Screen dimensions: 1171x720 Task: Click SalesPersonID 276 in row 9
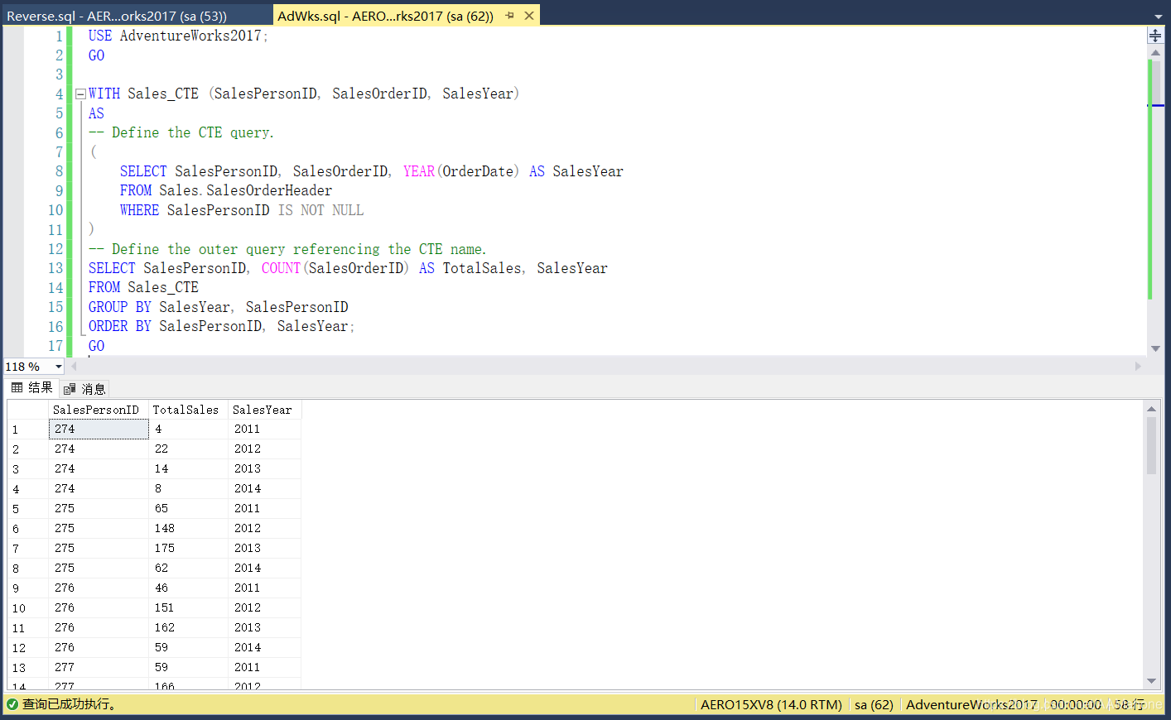point(99,588)
